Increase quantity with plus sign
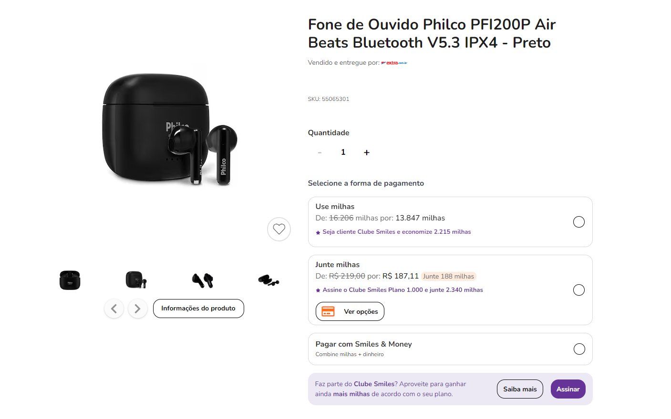Viewport: 671px width, 419px height. 367,152
